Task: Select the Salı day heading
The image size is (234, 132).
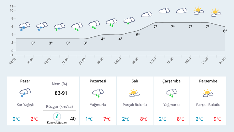Action: click(134, 81)
